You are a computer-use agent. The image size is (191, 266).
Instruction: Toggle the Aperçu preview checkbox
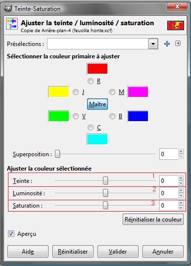[x=11, y=234]
